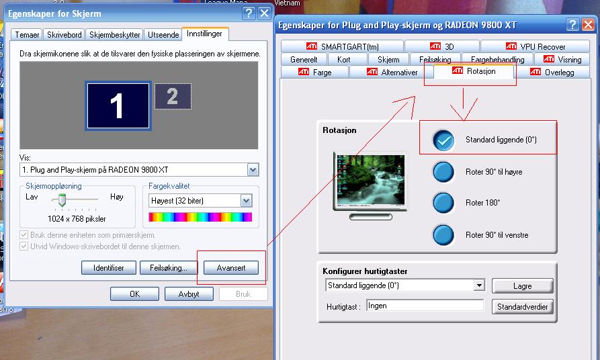Click the monitor preview image in Rotasjon
This screenshot has height=360, width=600.
pos(370,185)
